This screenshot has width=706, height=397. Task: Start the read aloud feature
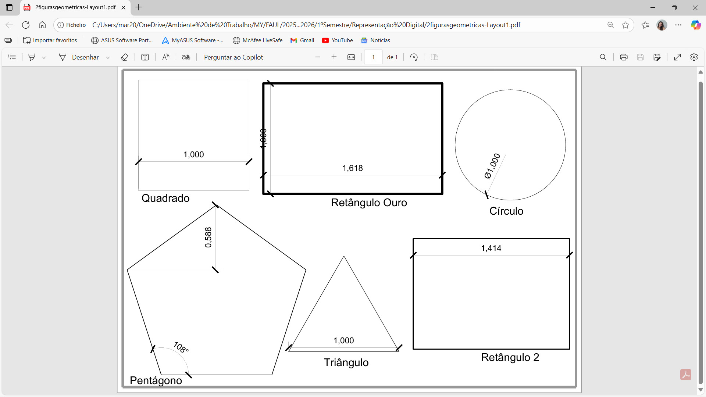coord(166,57)
